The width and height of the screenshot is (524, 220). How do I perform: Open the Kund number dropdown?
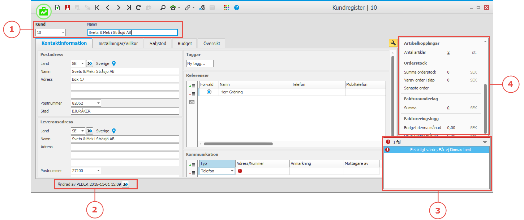pyautogui.click(x=63, y=32)
